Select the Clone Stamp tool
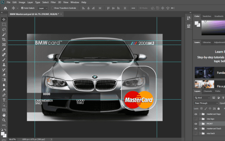Screen dimensions: 225x141 tap(4, 65)
